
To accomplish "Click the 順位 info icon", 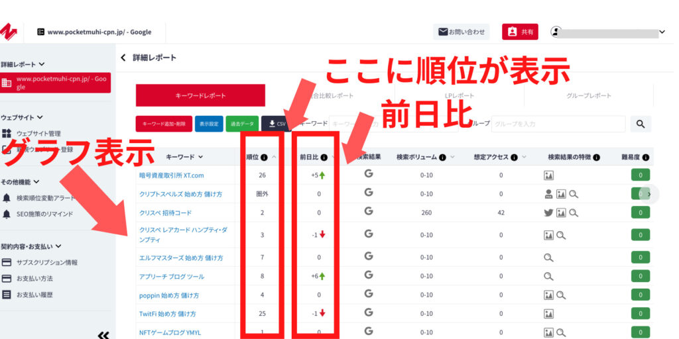I will coord(264,158).
